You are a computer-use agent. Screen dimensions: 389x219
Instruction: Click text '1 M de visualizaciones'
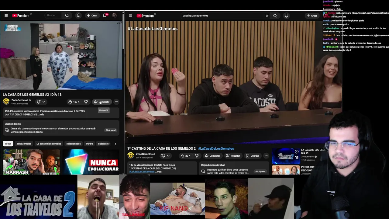pos(141,165)
